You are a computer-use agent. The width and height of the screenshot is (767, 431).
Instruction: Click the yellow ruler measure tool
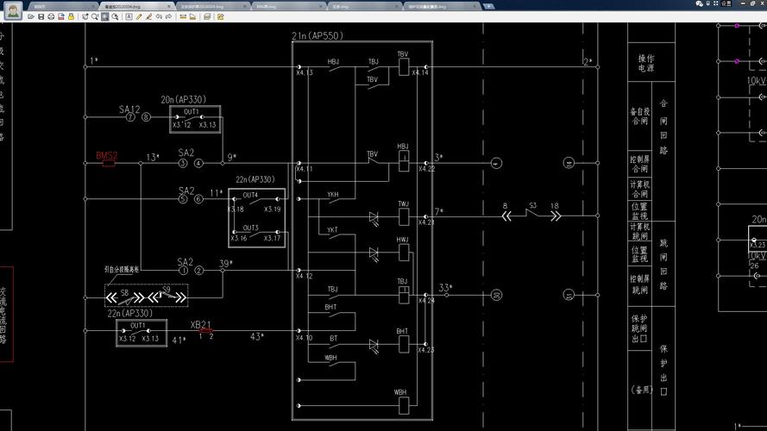182,16
